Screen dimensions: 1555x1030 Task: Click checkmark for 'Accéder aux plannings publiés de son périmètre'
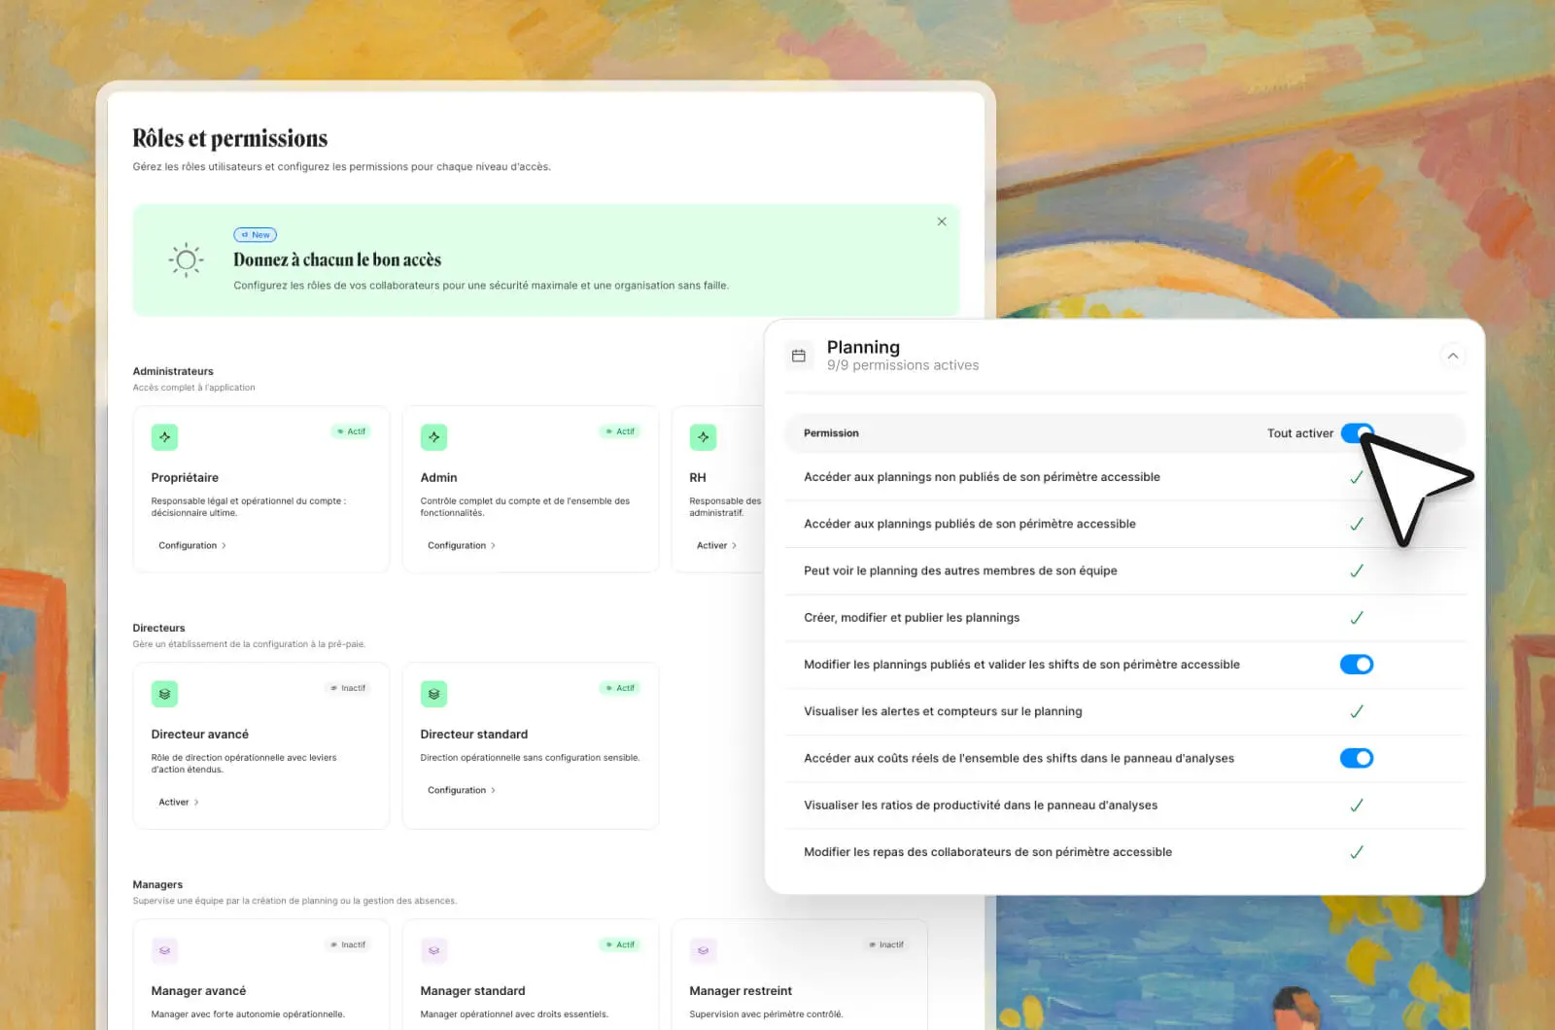click(x=1357, y=524)
